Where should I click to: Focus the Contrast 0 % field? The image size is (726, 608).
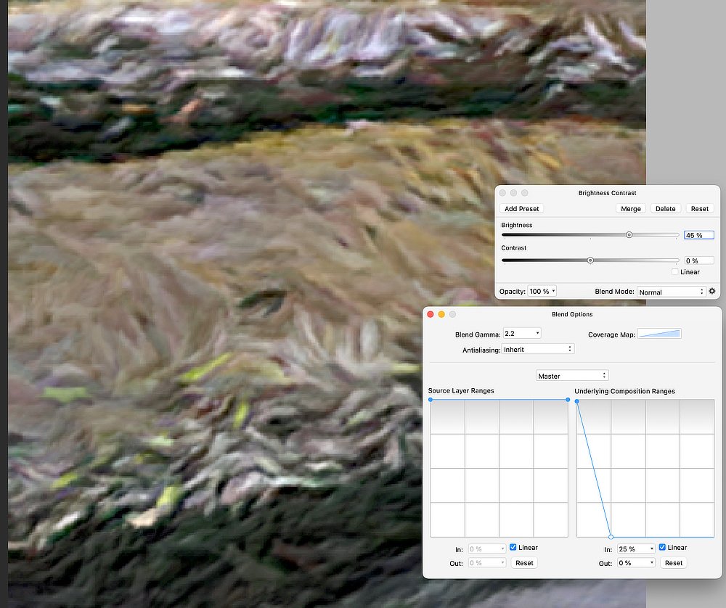pyautogui.click(x=698, y=260)
